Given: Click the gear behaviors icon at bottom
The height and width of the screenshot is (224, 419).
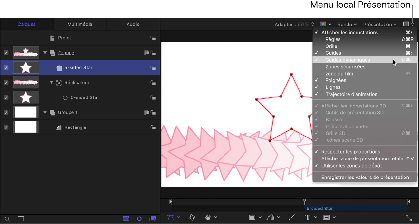Looking at the screenshot, I should click(139, 219).
